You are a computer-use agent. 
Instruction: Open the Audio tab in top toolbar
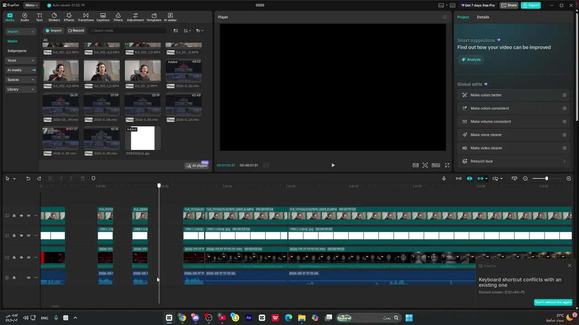tap(24, 17)
